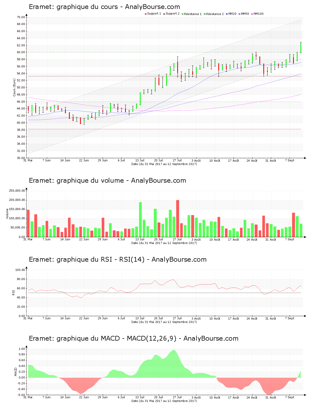This screenshot has width=316, height=408.
Task: Click the '46.00' price axis value
Action: (x=21, y=102)
